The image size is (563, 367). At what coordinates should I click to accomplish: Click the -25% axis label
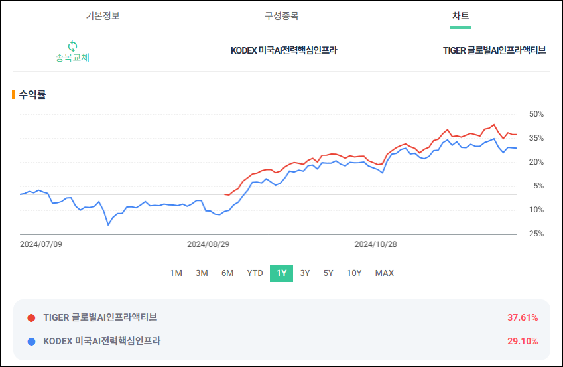tap(535, 234)
